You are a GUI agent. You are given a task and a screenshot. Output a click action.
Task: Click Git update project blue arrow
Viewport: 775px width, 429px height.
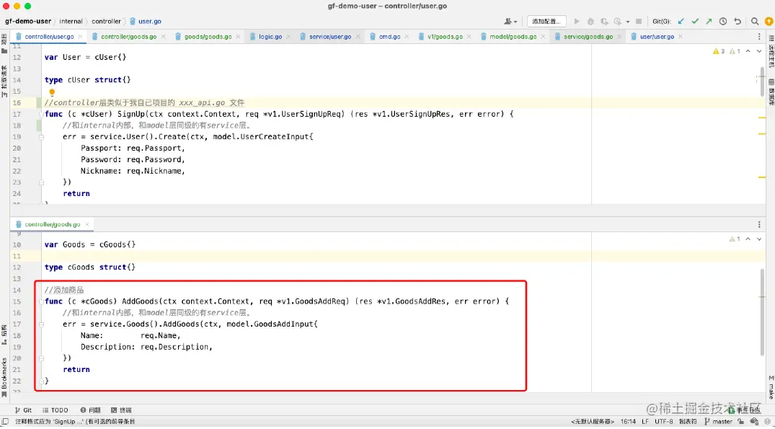pos(681,21)
